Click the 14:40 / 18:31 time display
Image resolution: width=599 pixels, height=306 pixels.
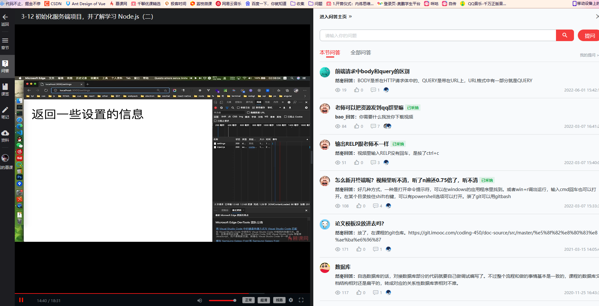tap(49, 301)
